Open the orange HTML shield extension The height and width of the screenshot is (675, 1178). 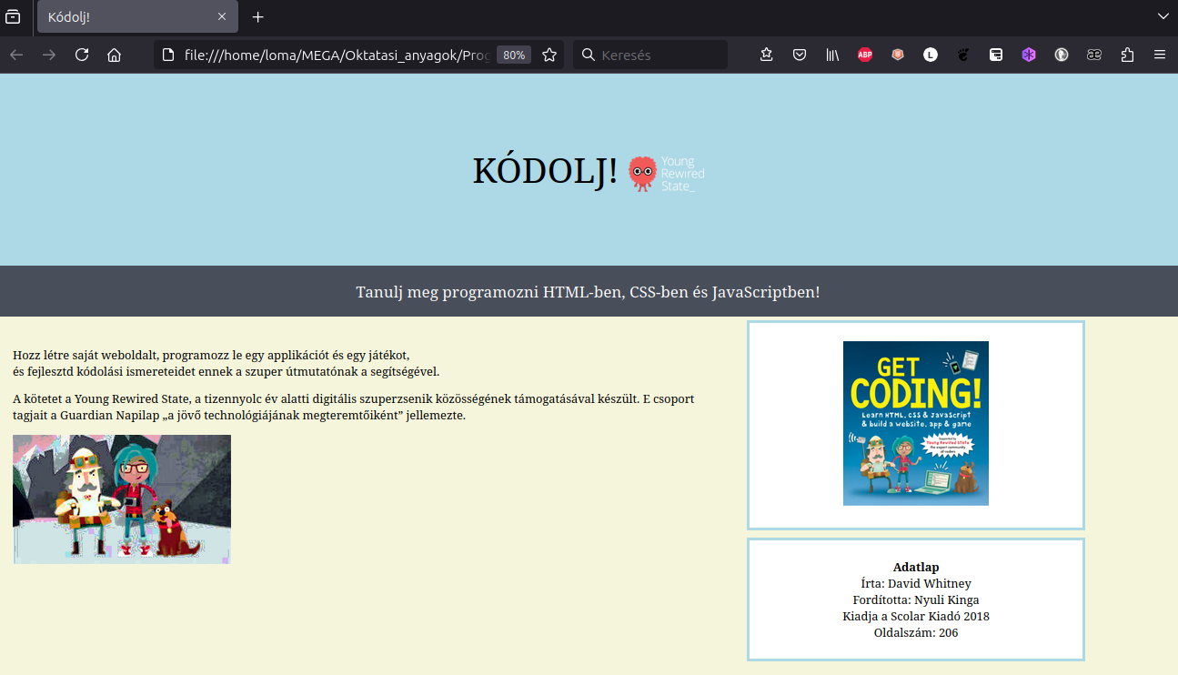[x=898, y=55]
